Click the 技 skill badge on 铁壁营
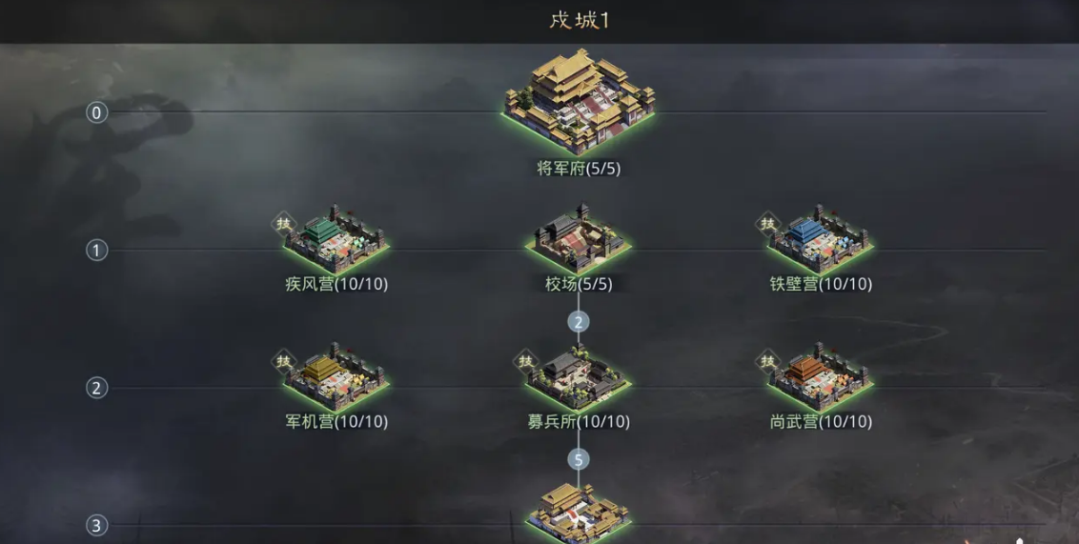 tap(768, 224)
